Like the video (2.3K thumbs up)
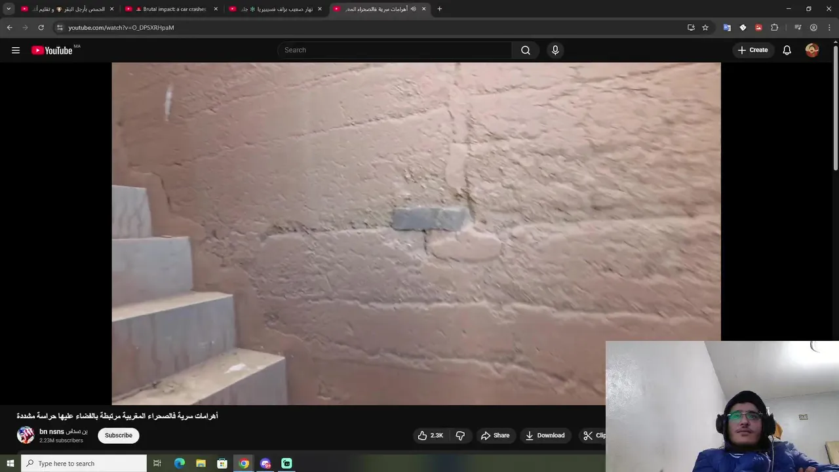This screenshot has width=839, height=472. (431, 435)
